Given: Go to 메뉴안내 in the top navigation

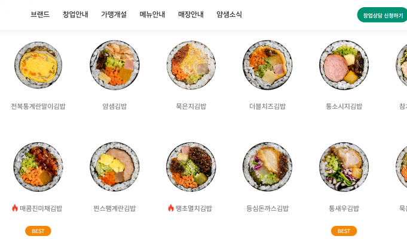Looking at the screenshot, I should (152, 14).
